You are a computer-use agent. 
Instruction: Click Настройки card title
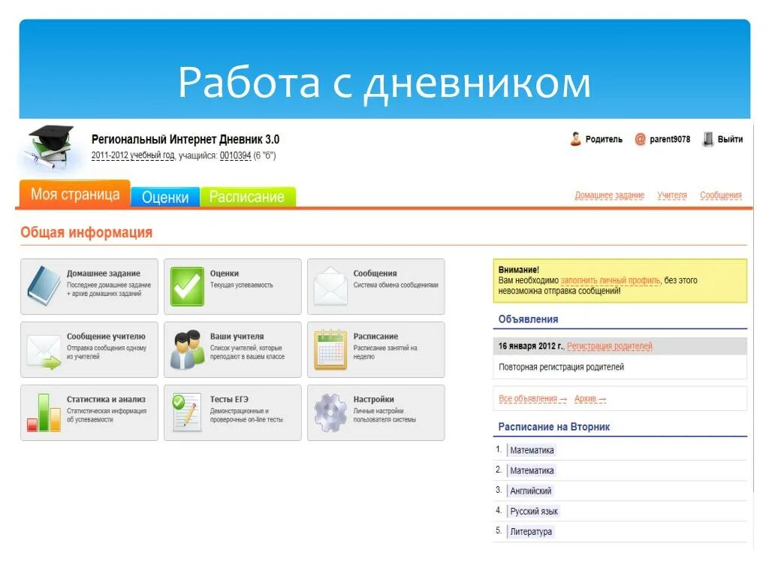pos(374,400)
